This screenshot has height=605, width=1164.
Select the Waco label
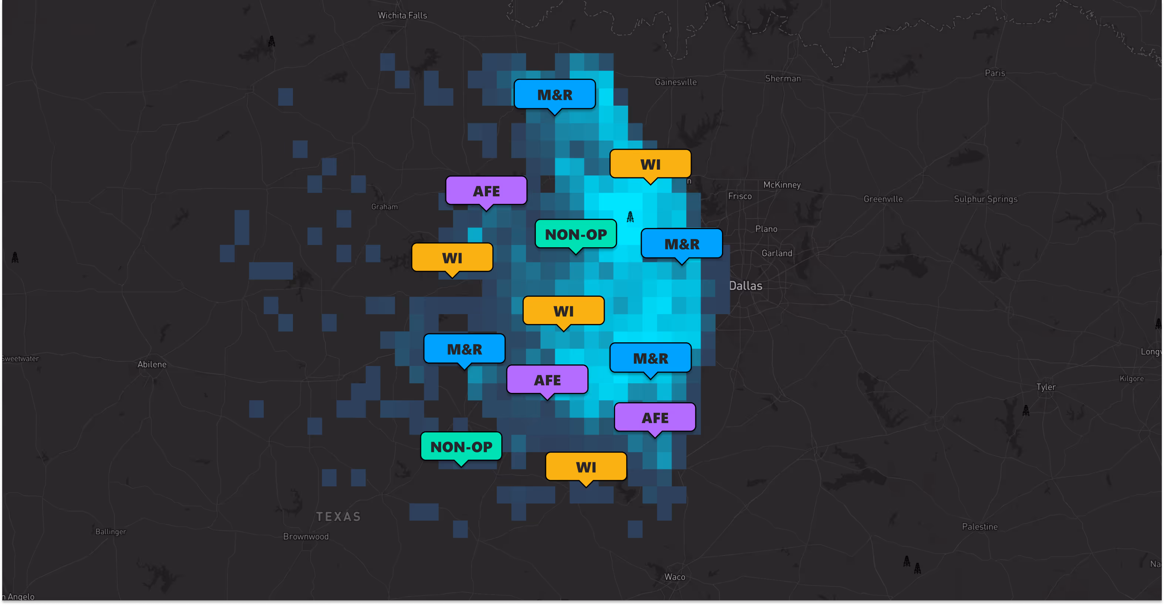click(675, 577)
